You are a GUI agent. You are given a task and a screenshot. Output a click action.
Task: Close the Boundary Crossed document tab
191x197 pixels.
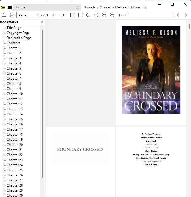(x=146, y=8)
